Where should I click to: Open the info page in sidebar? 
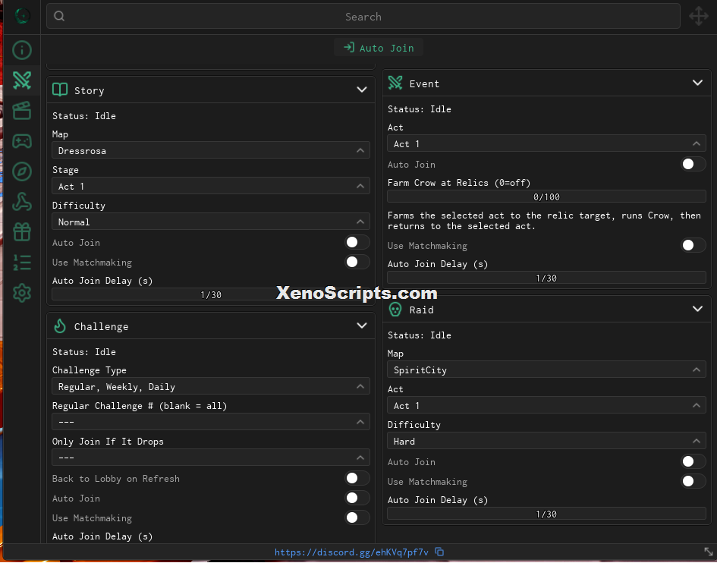[x=21, y=50]
